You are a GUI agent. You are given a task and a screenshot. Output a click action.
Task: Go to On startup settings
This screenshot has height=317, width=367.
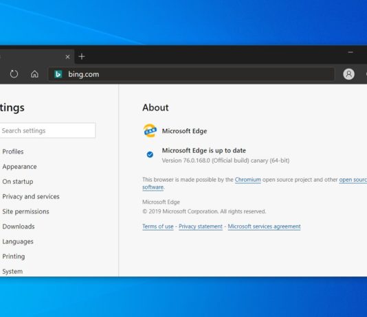(18, 182)
